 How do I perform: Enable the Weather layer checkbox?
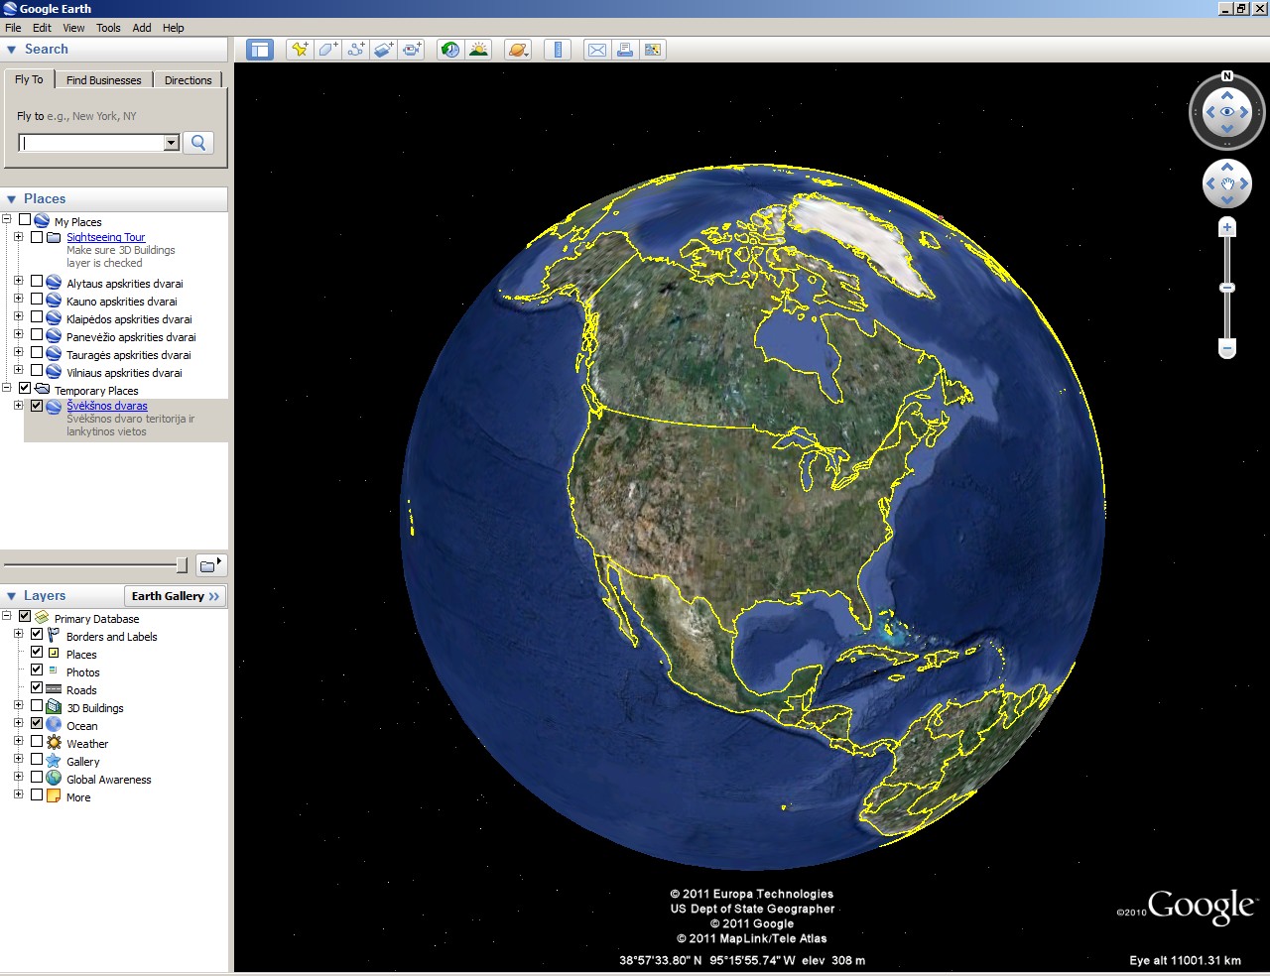coord(37,742)
